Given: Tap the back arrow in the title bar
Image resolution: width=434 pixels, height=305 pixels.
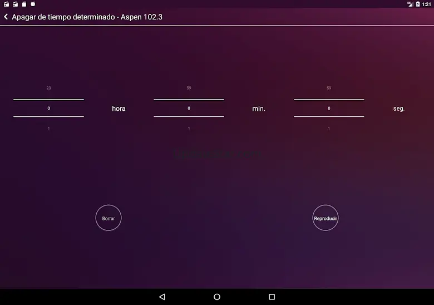Looking at the screenshot, I should [x=6, y=17].
